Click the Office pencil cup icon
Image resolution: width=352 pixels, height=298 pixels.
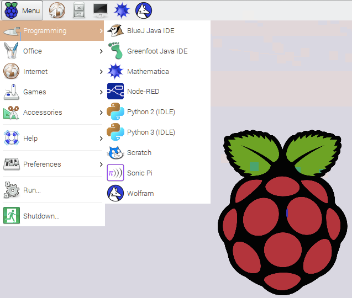[11, 51]
